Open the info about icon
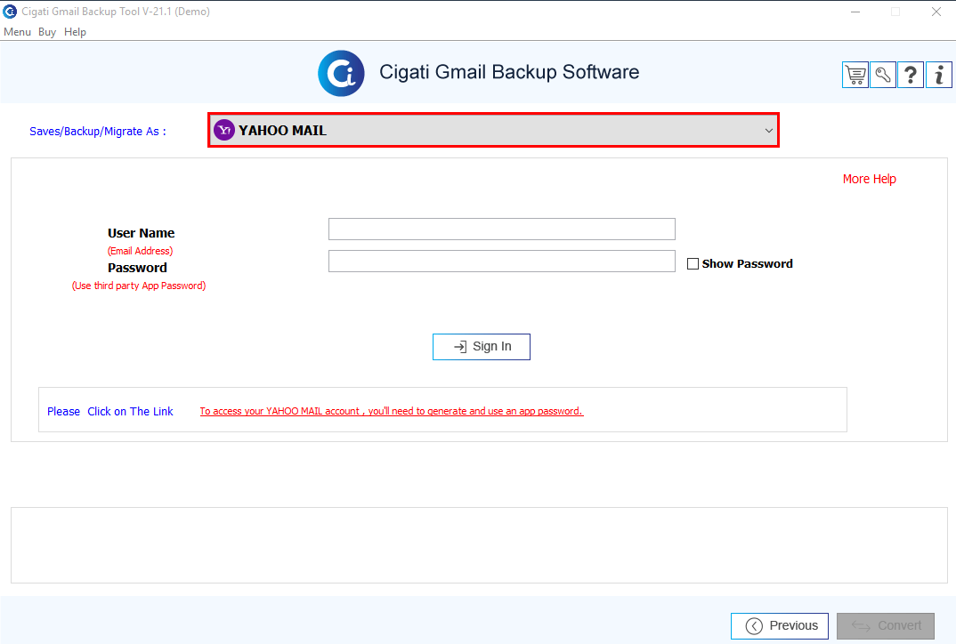This screenshot has height=644, width=956. tap(939, 75)
